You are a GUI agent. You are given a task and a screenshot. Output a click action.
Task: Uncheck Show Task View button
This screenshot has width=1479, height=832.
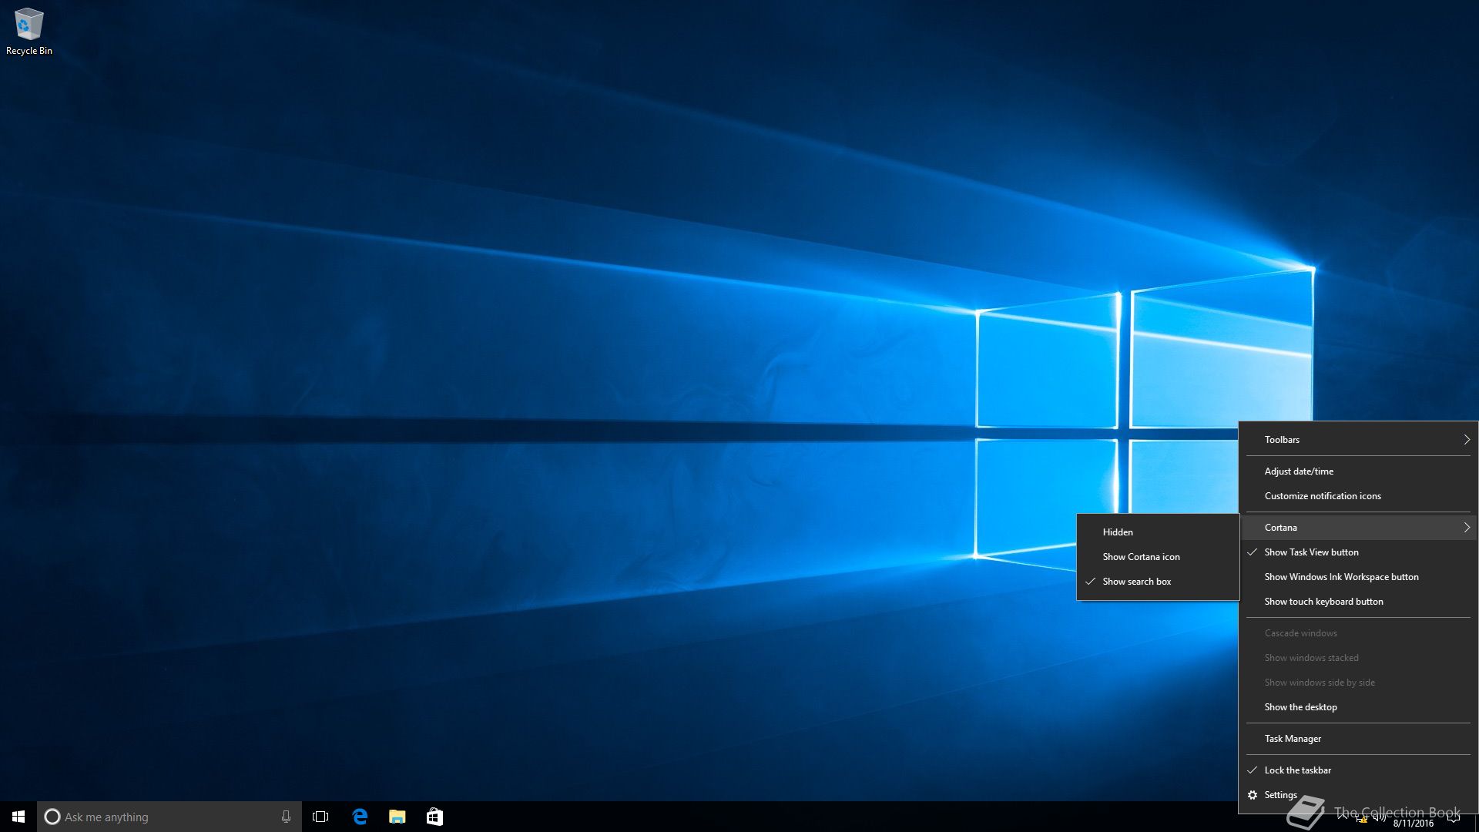[1358, 552]
